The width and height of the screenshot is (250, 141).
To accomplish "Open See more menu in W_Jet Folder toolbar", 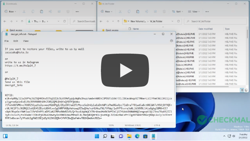I will click(x=207, y=11).
